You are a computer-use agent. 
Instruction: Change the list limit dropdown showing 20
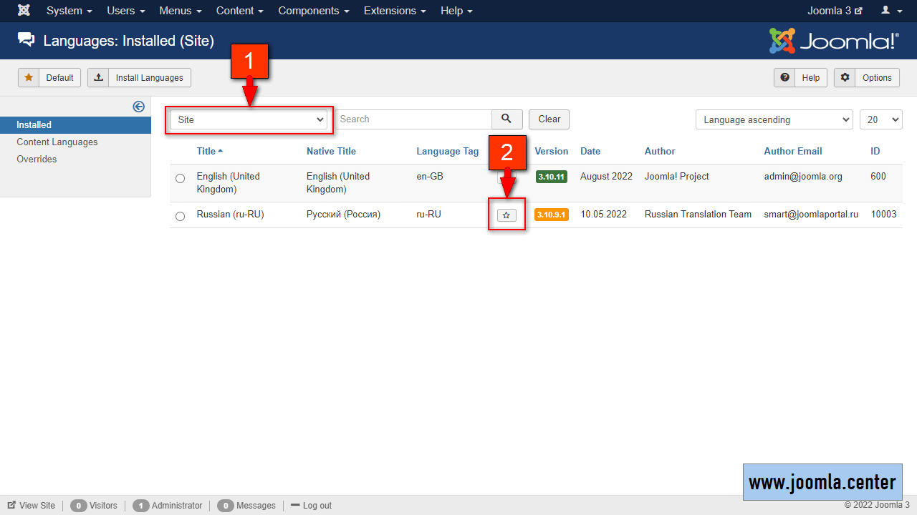click(880, 120)
